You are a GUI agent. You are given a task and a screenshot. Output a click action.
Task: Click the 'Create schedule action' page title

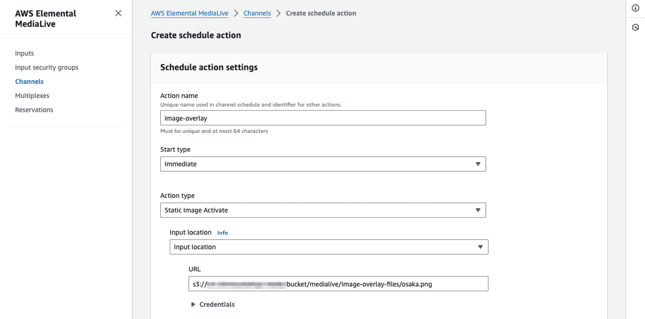click(x=196, y=35)
